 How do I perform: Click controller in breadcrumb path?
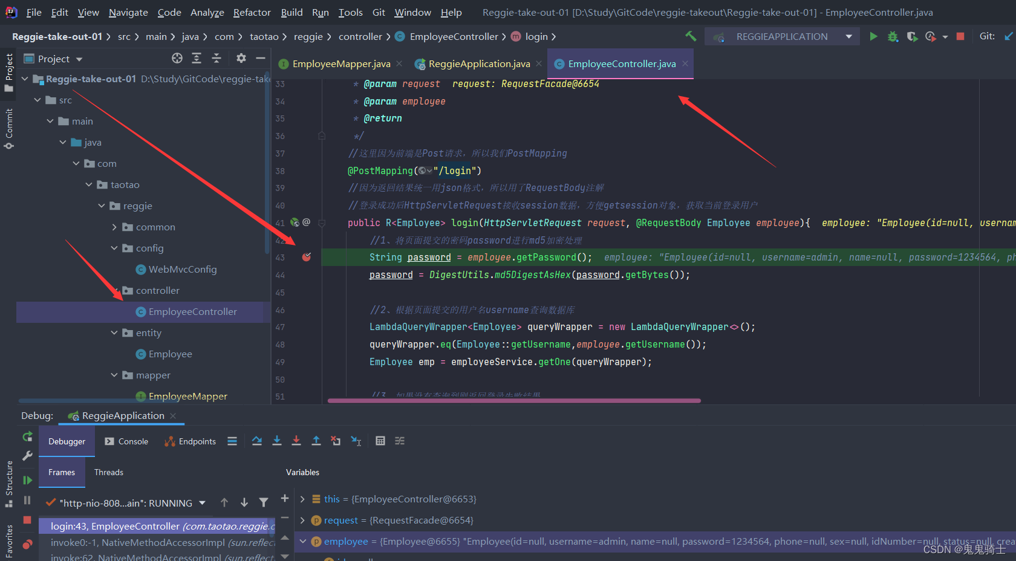tap(360, 37)
